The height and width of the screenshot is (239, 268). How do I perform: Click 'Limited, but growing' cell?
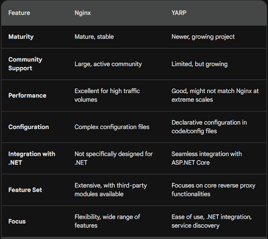[x=199, y=64]
